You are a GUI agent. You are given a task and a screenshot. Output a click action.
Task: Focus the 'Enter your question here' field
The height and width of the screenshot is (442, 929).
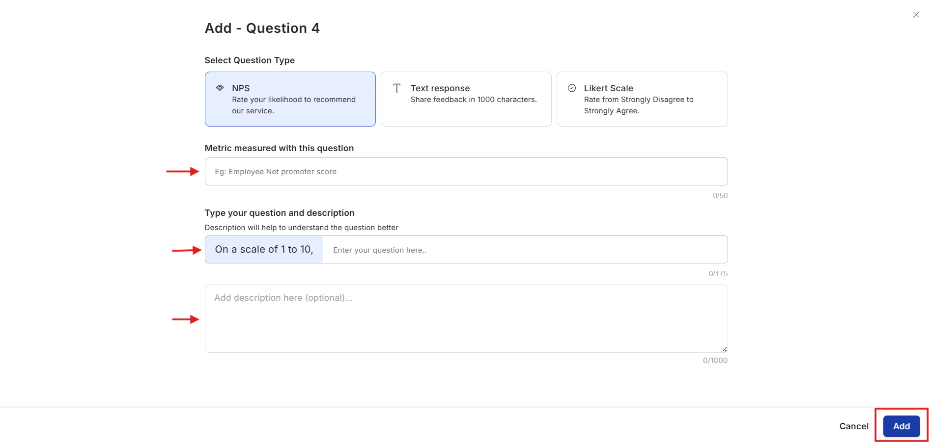(x=525, y=250)
